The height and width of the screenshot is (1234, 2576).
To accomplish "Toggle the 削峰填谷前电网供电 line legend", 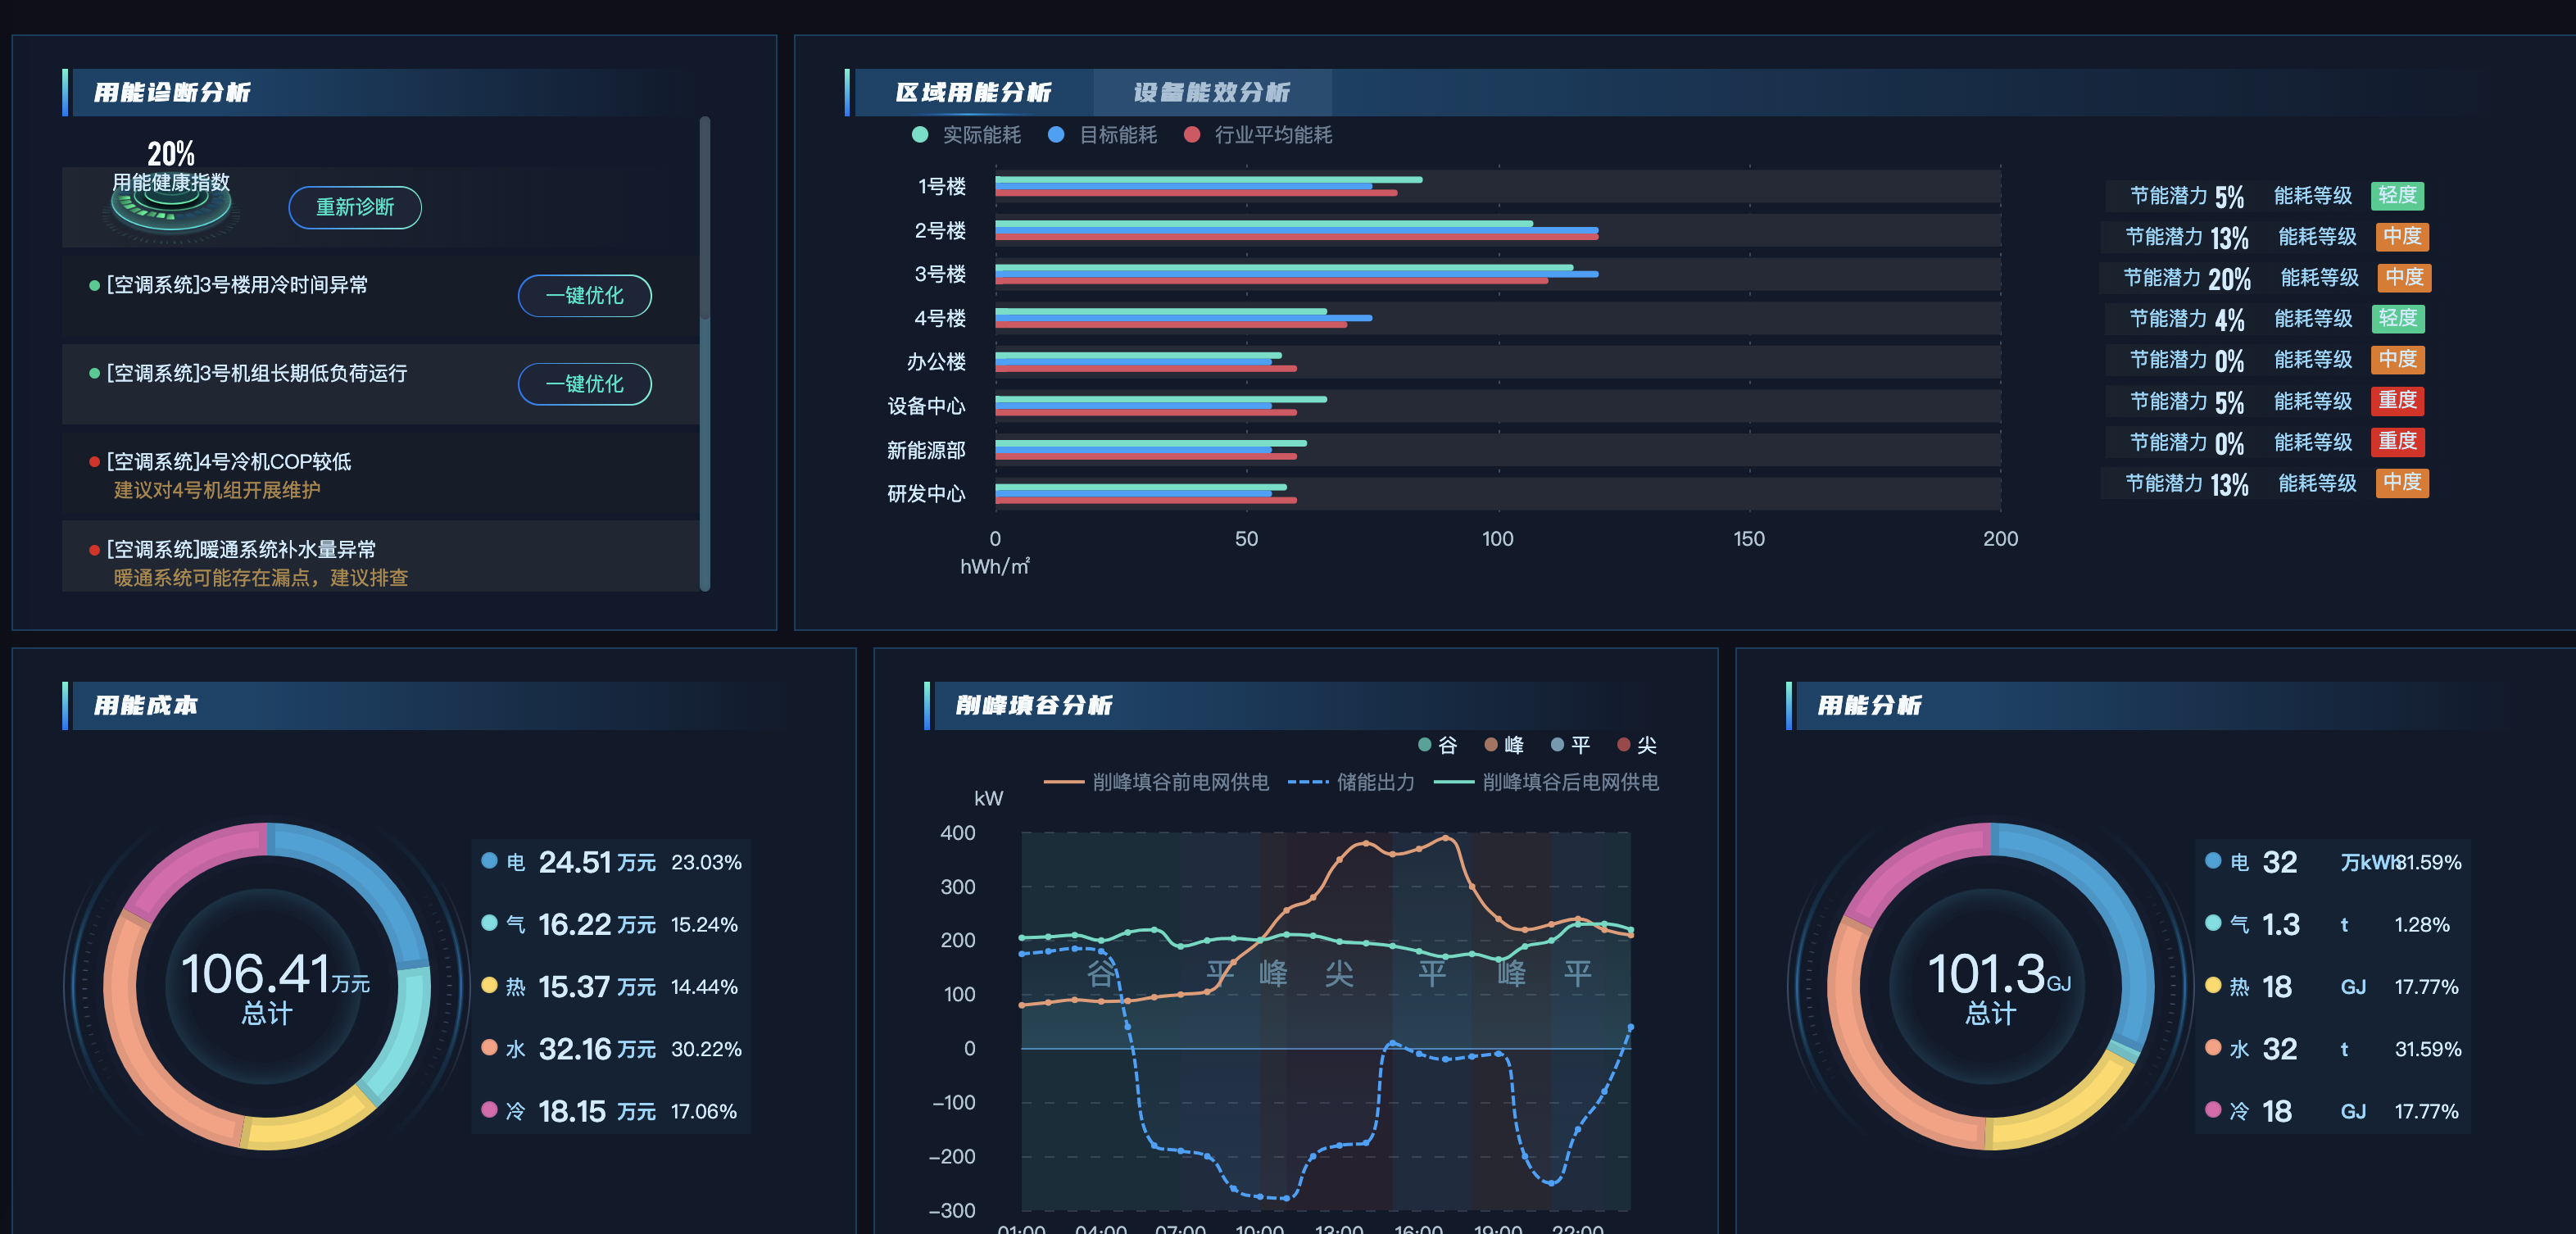I will (x=1156, y=782).
